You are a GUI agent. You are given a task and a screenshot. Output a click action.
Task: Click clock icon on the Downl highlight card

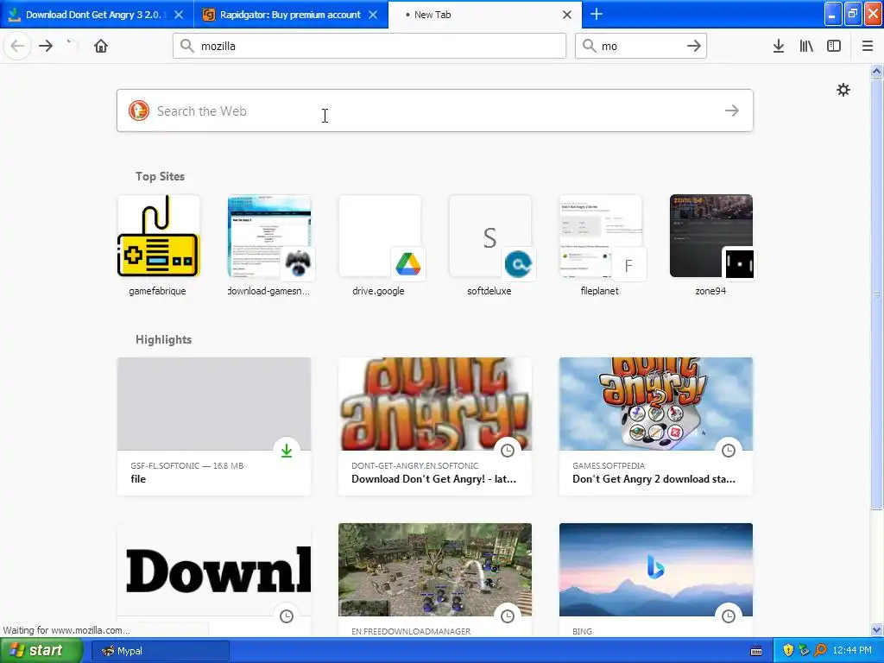pyautogui.click(x=287, y=616)
